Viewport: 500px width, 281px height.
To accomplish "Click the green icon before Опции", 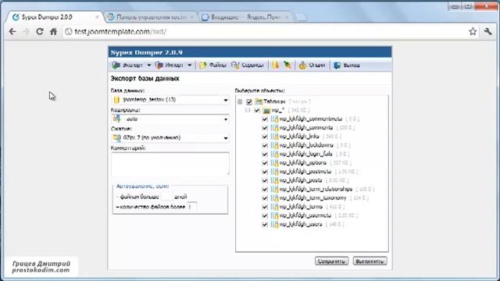I will 287,66.
